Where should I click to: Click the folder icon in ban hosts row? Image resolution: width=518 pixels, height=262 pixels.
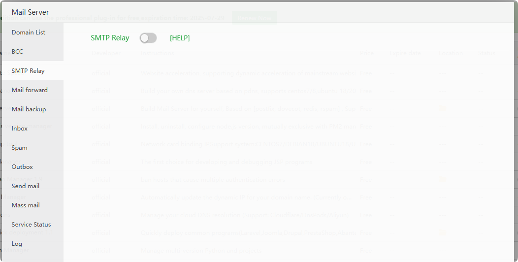(x=442, y=179)
